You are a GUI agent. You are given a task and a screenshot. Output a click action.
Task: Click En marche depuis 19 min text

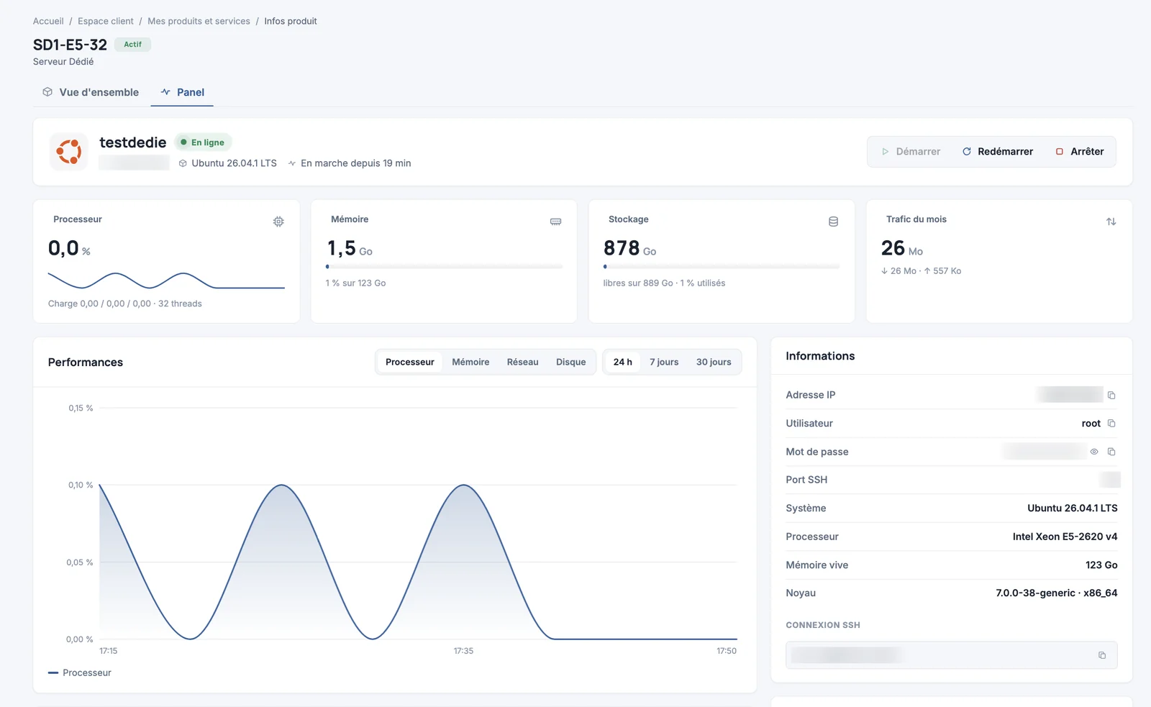pos(355,163)
